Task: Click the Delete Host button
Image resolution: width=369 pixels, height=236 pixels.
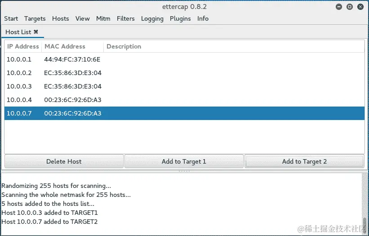Action: pyautogui.click(x=64, y=161)
